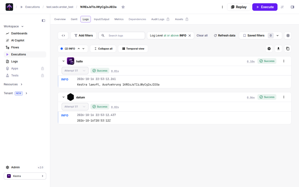Open AI Copilot in the sidebar
299x187 pixels.
click(25, 40)
